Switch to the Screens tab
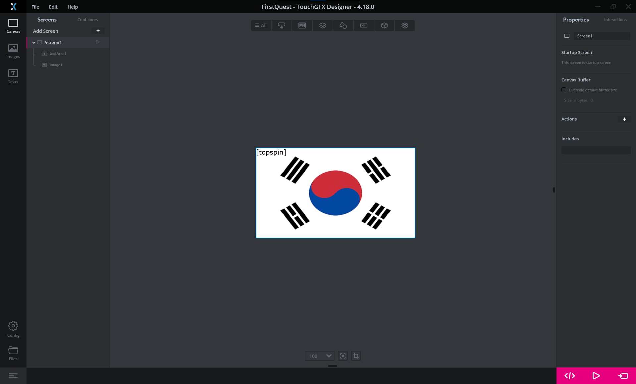636x384 pixels. click(x=47, y=20)
